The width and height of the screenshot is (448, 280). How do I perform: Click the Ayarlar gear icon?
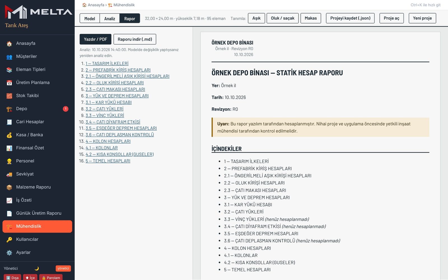(x=9, y=253)
